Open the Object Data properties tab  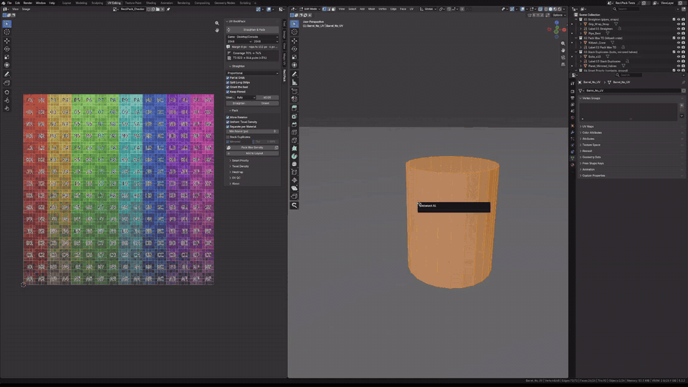572,158
